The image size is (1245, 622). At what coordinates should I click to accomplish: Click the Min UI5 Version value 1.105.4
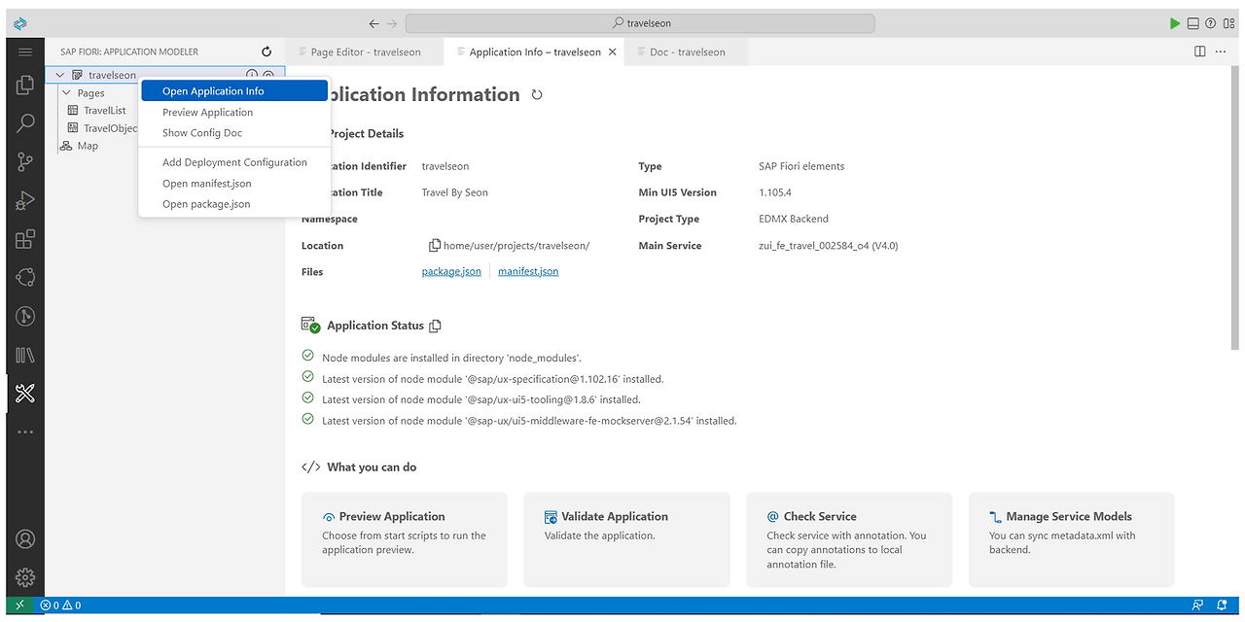tap(775, 192)
